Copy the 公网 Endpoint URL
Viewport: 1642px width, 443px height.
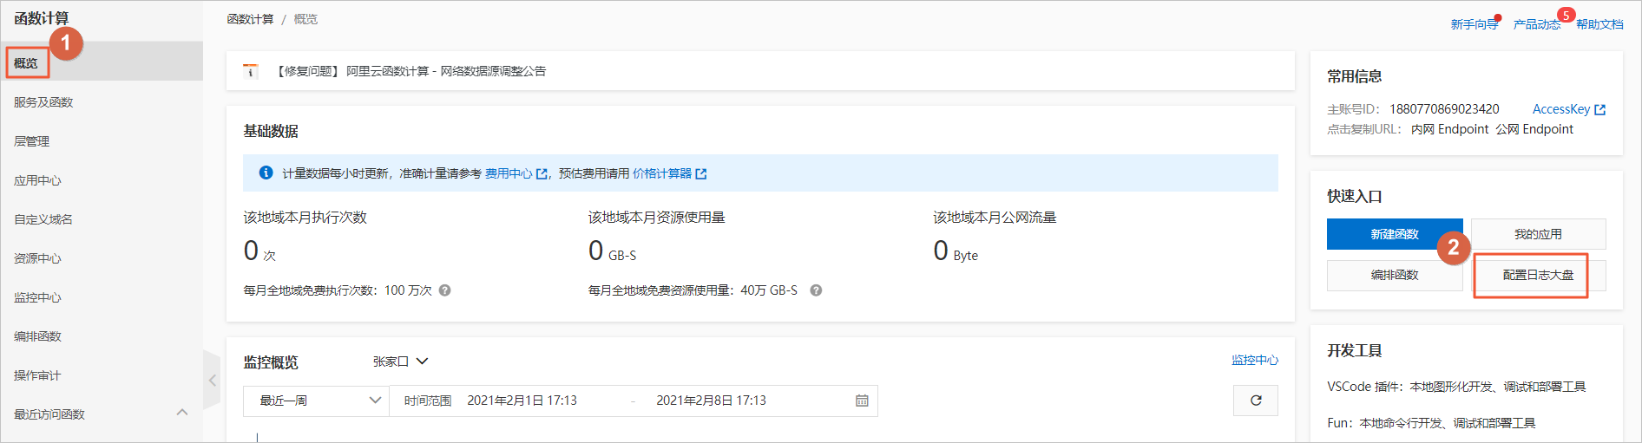click(1534, 129)
